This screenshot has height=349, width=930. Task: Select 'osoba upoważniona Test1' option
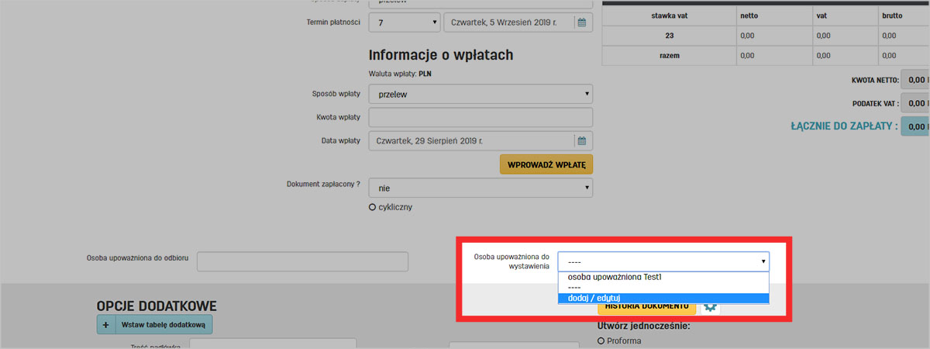click(x=663, y=277)
